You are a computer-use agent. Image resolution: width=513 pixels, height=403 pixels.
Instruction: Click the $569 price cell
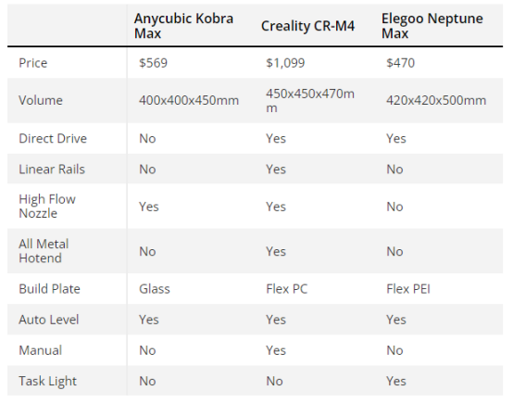153,62
